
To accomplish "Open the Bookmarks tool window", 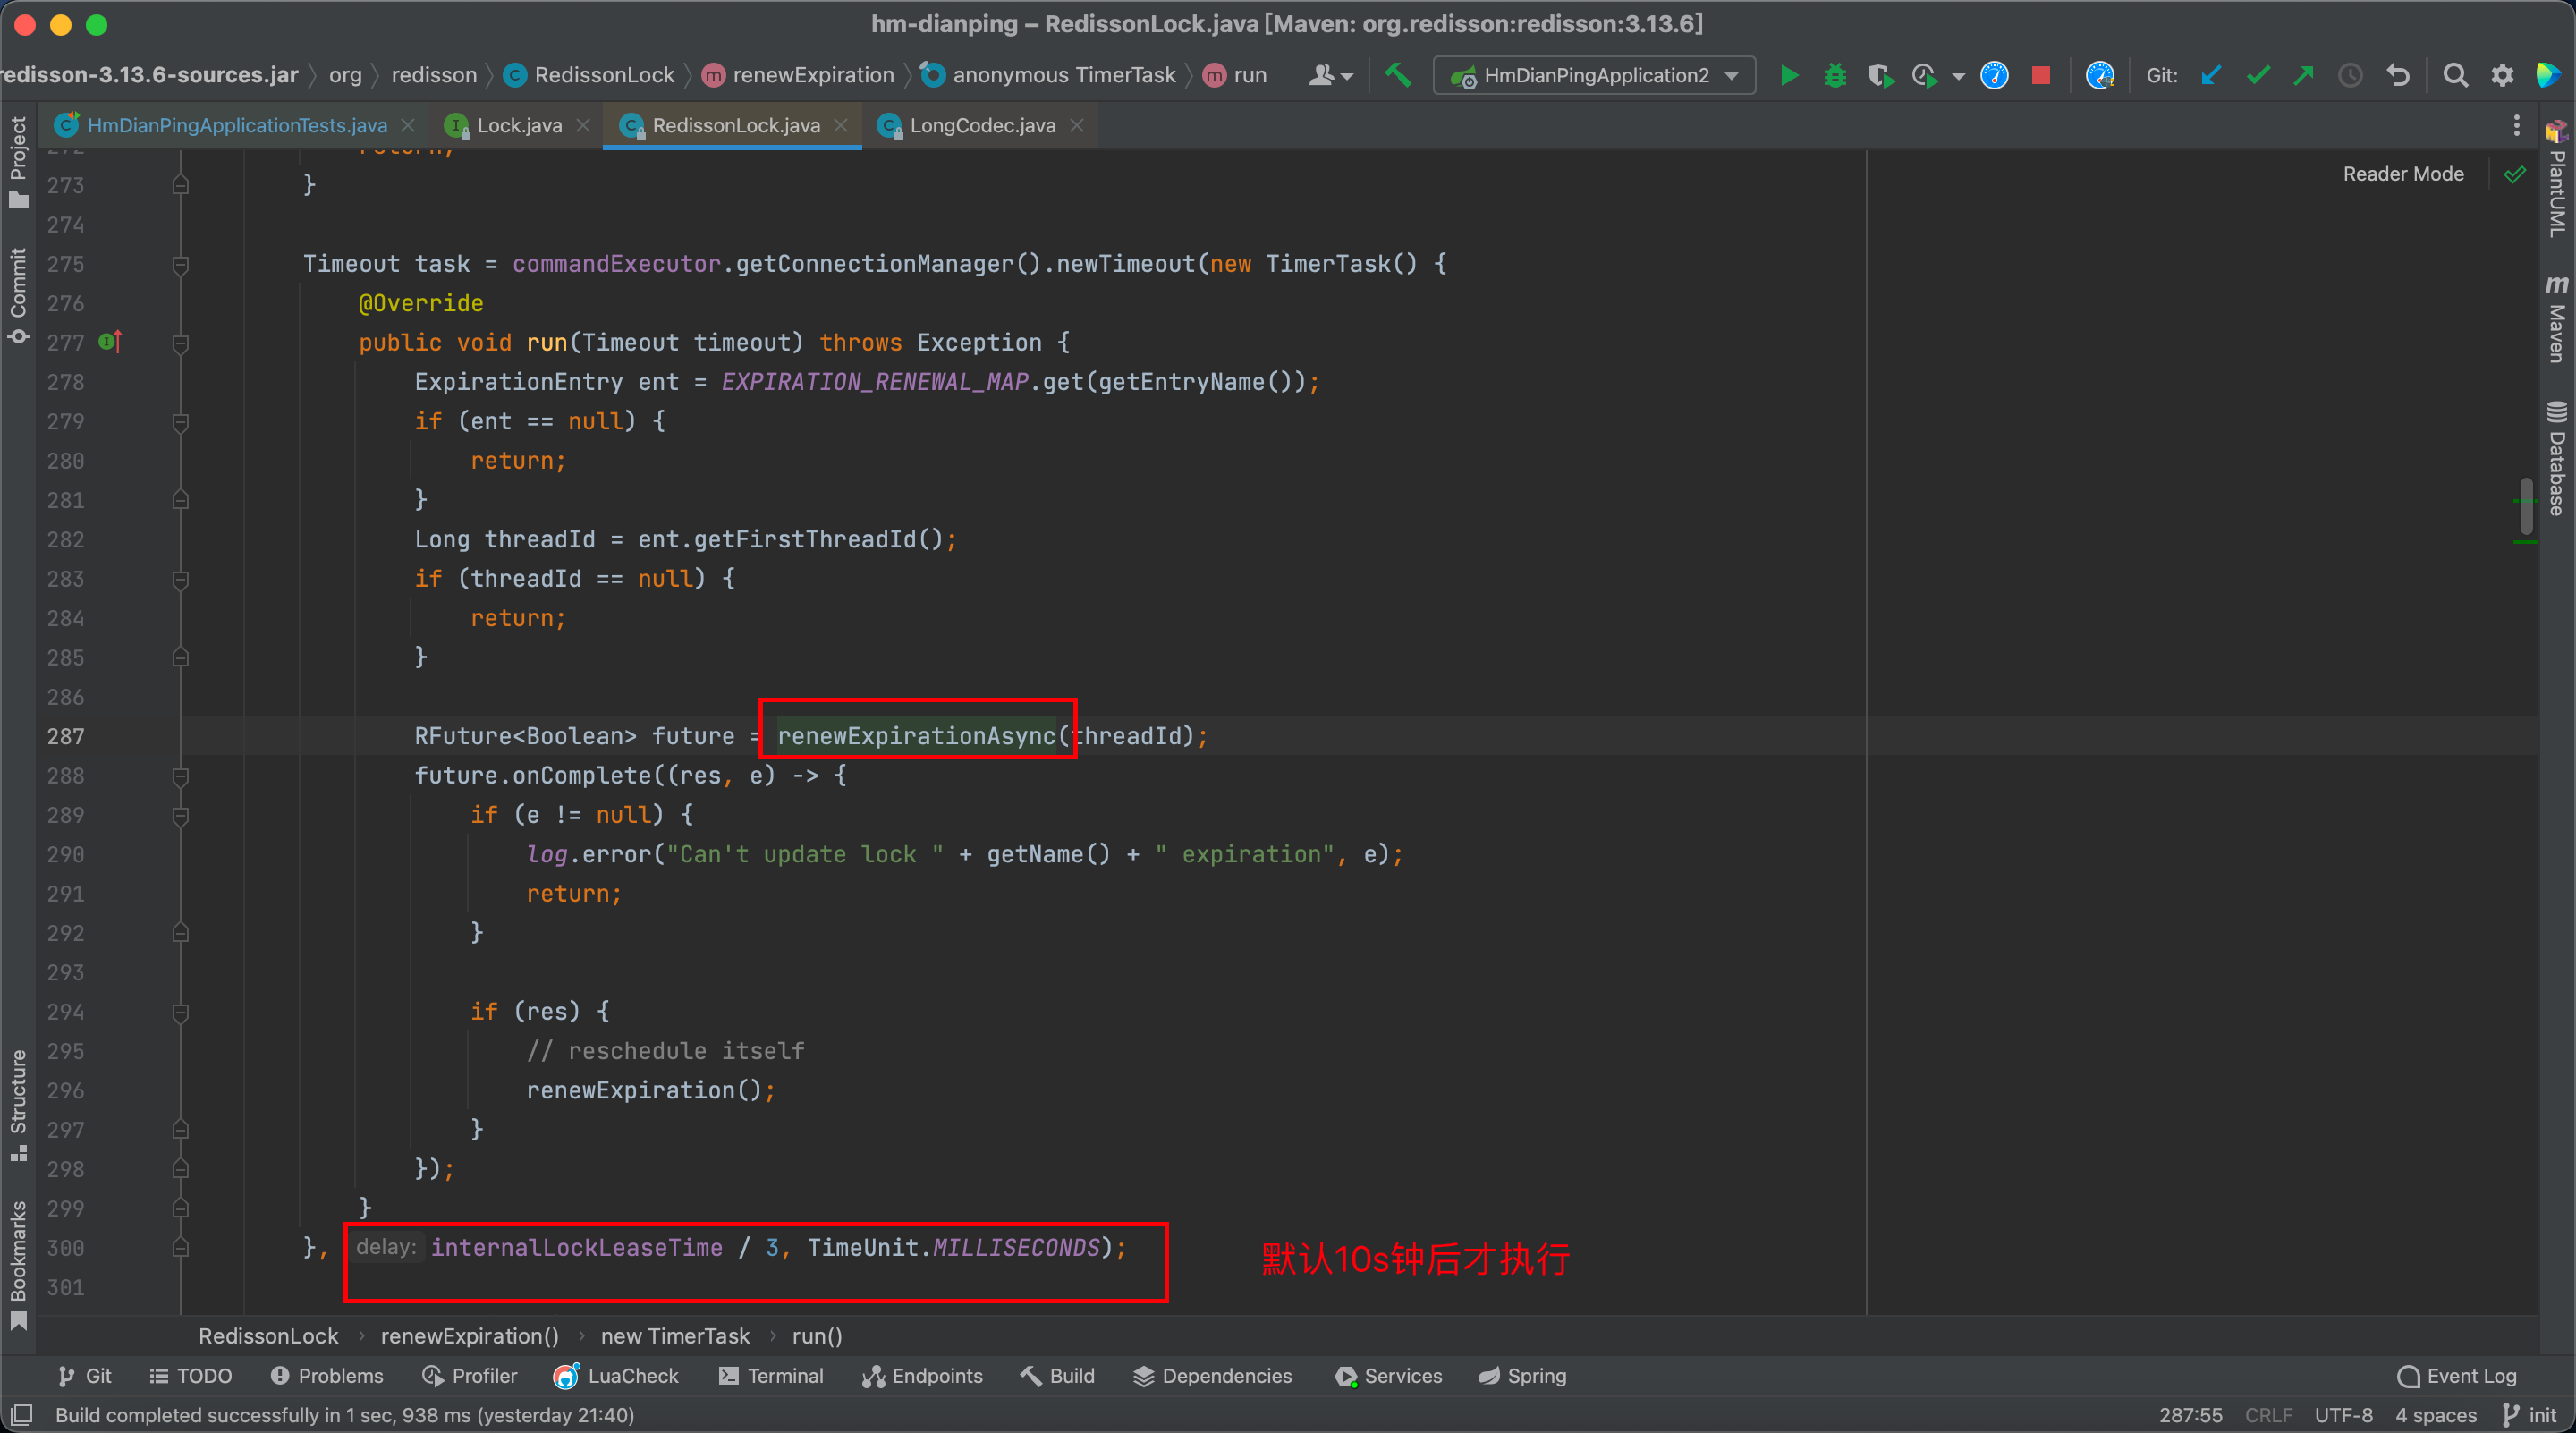I will (18, 1265).
